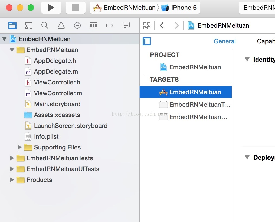Select the last truncated EmbedRNMeituan... target
The image size is (275, 222).
click(193, 117)
